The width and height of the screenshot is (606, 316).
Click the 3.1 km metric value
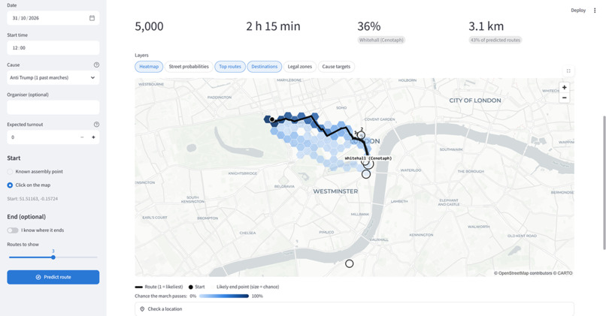click(486, 26)
